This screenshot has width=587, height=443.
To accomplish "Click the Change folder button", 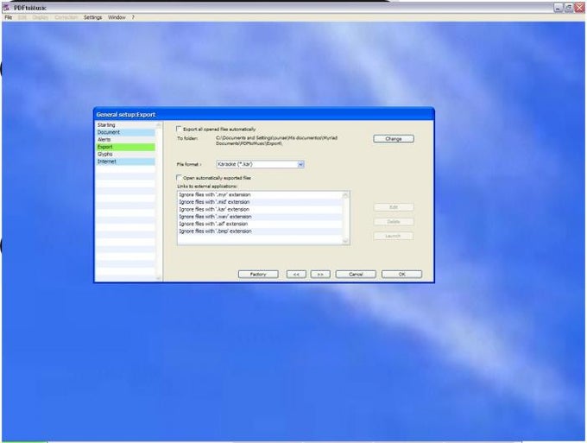I will (x=394, y=138).
